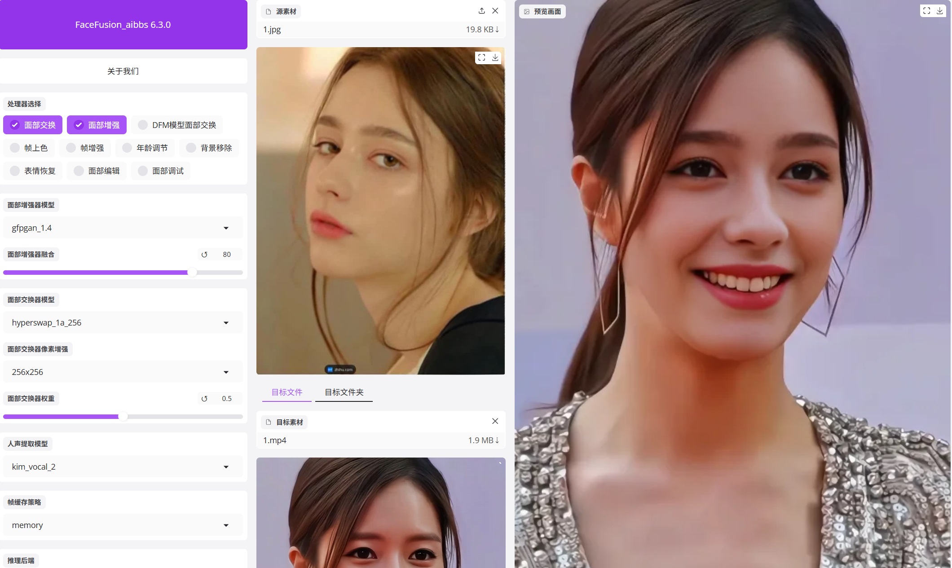952x568 pixels.
Task: Switch to the 目标文件夹 tab
Action: pos(344,392)
